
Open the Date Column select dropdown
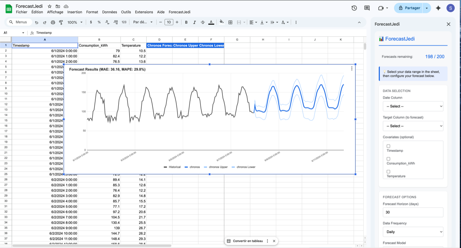tap(413, 106)
